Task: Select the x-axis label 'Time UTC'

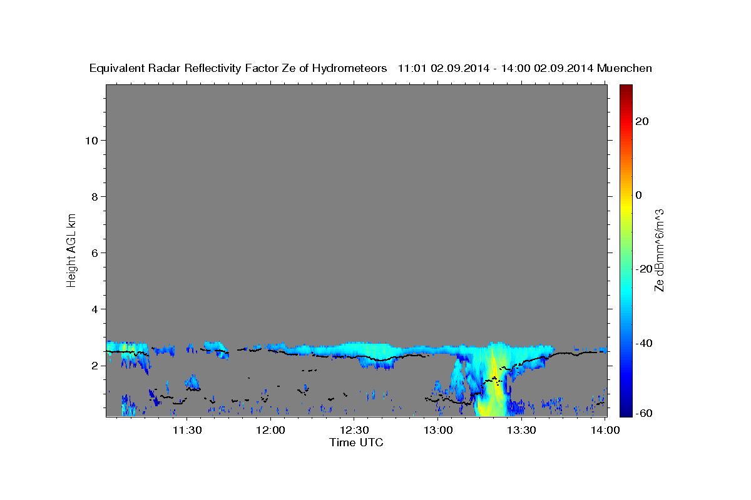Action: coord(356,442)
